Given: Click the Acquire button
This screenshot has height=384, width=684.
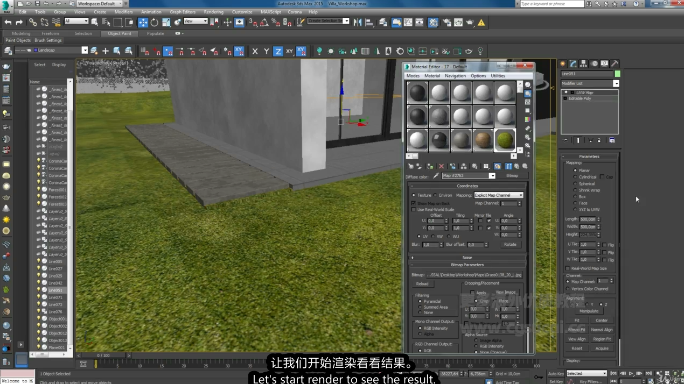Looking at the screenshot, I should [602, 349].
